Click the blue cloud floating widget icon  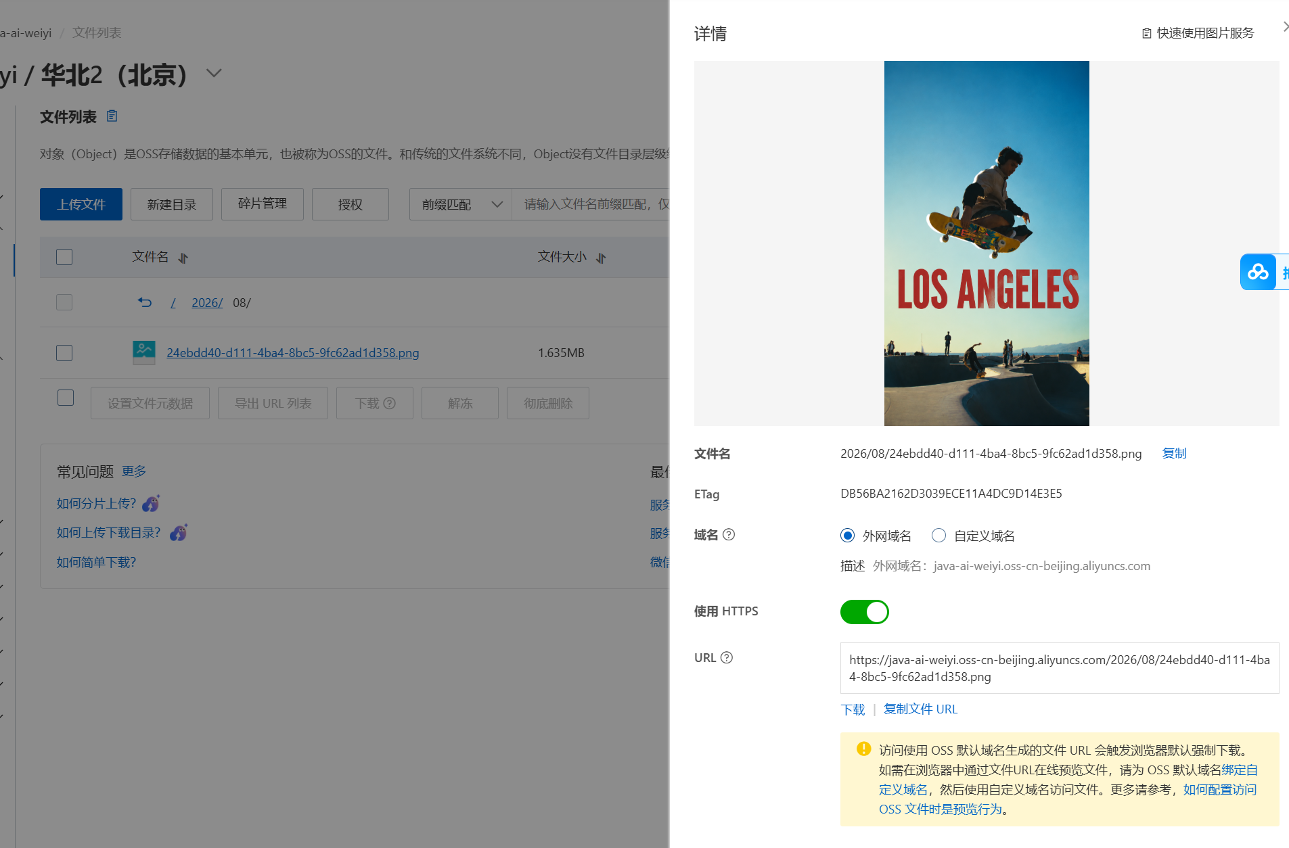coord(1258,272)
